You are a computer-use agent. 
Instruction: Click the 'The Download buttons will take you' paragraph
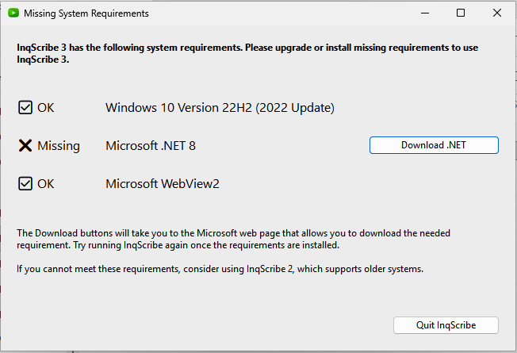pos(233,240)
